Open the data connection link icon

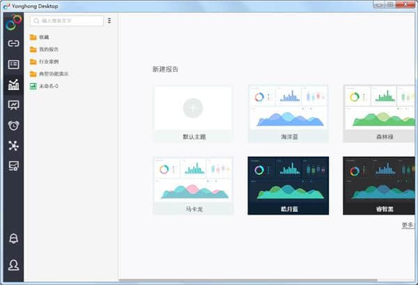click(x=13, y=43)
